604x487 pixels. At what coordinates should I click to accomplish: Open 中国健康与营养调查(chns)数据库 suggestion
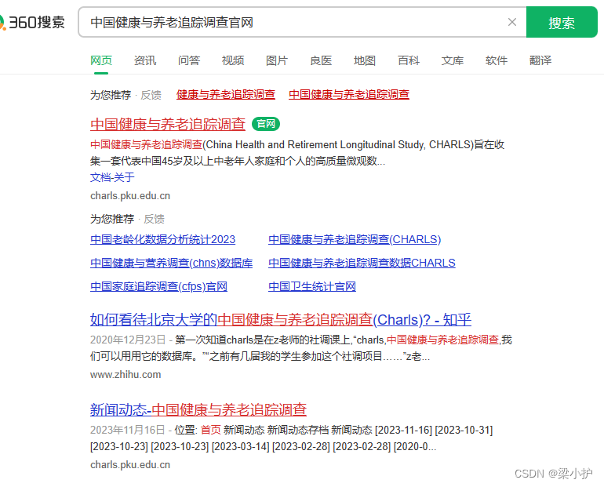[x=172, y=263]
